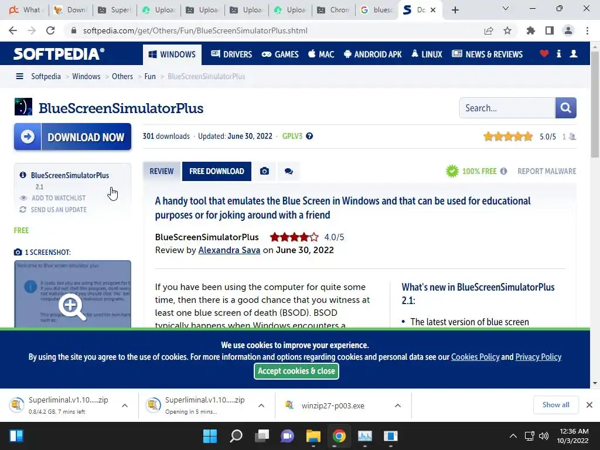Viewport: 600px width, 450px height.
Task: Click REPORT MALWARE link
Action: [547, 171]
